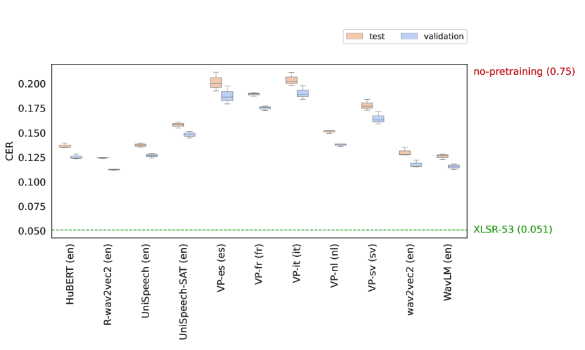Click the 'XLSR-53 (0.051)' green annotation

513,230
